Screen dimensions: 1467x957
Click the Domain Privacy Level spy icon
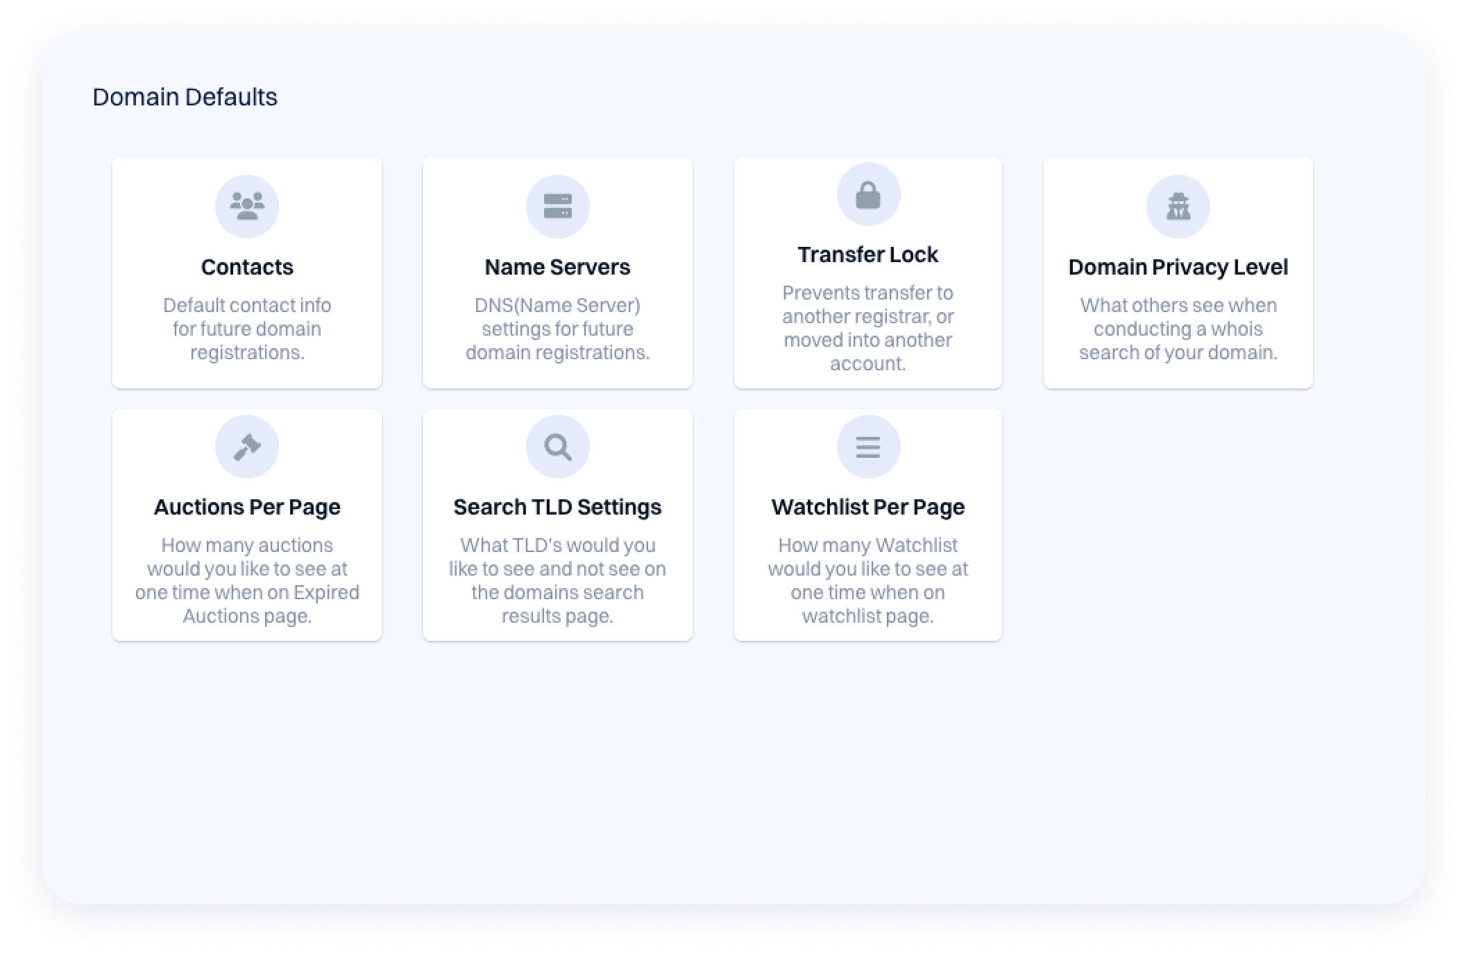click(1178, 207)
